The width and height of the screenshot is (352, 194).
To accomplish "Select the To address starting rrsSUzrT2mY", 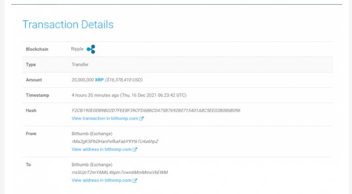I will point(119,172).
